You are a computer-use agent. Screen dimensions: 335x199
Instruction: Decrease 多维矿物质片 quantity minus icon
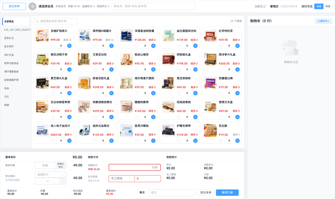[x=53, y=46]
